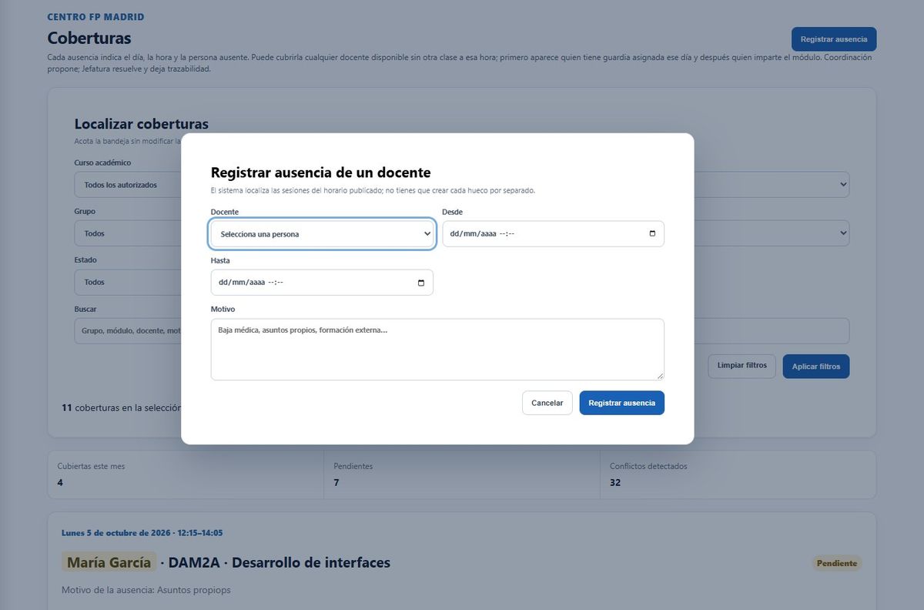
Task: Click Aplicar filtros button
Action: pos(816,367)
